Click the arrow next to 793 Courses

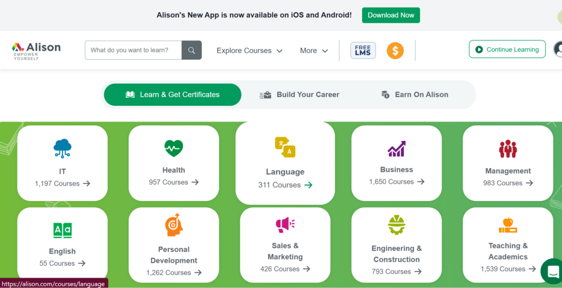[x=418, y=272]
